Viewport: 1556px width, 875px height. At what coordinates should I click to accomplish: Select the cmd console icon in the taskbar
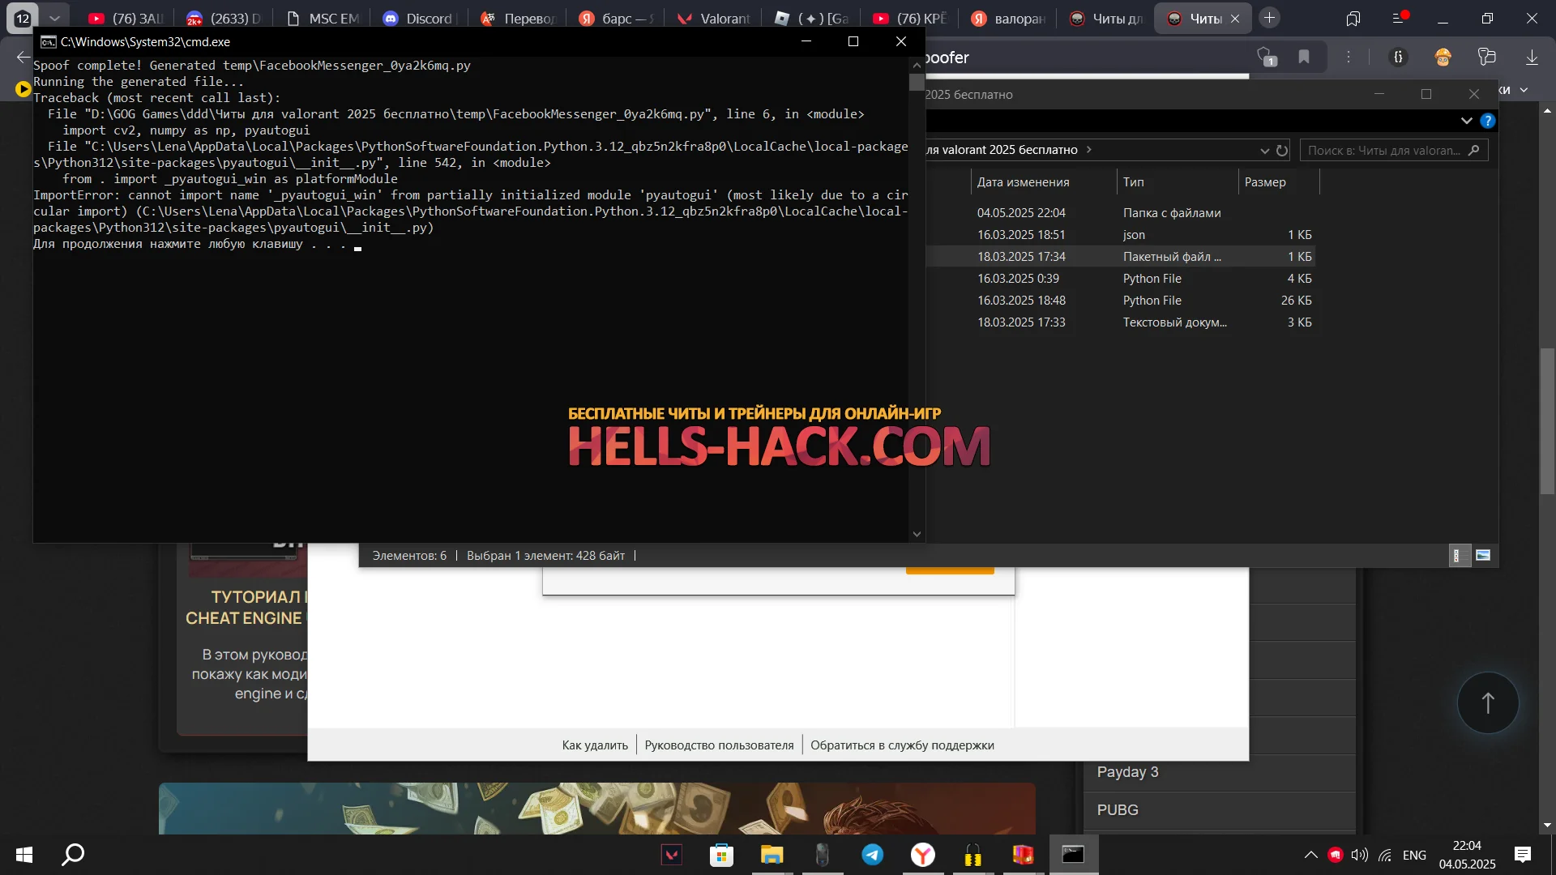(x=1074, y=855)
